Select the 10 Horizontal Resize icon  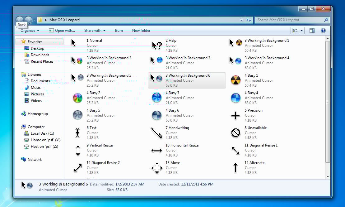click(157, 151)
